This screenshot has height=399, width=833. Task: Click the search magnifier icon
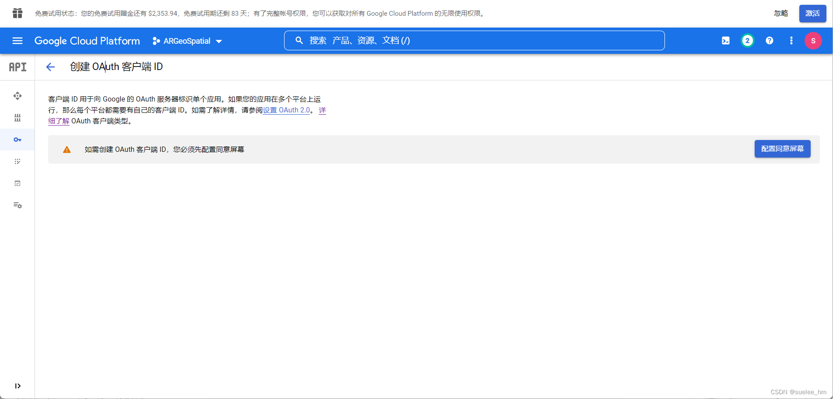pos(299,40)
